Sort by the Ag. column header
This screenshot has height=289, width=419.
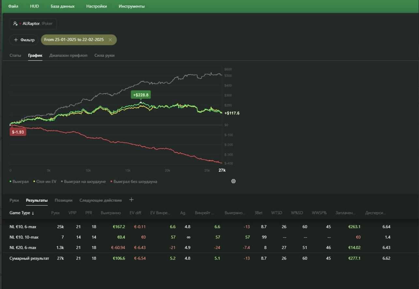[183, 213]
